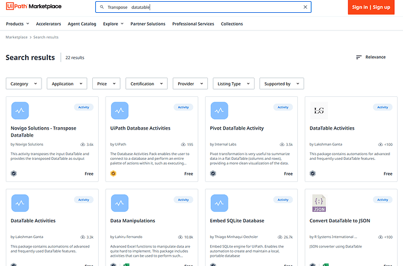Click the Pivot DataTable Activity icon
The height and width of the screenshot is (266, 403).
pos(219,111)
